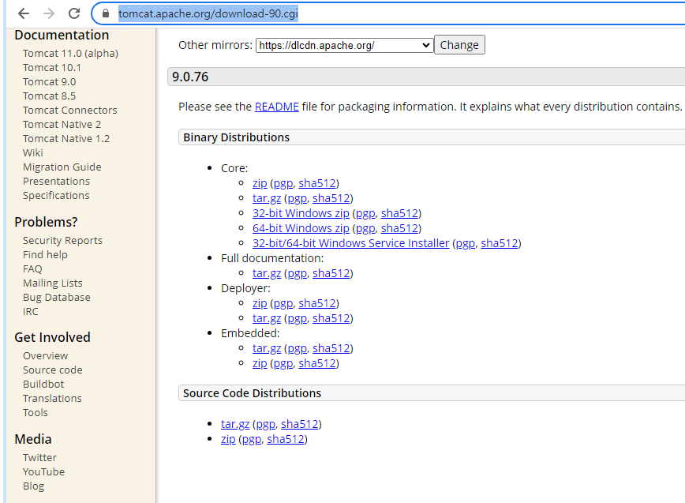Viewport: 685px width, 503px height.
Task: Open pgp for Deployer tar.gz
Action: [x=297, y=318]
